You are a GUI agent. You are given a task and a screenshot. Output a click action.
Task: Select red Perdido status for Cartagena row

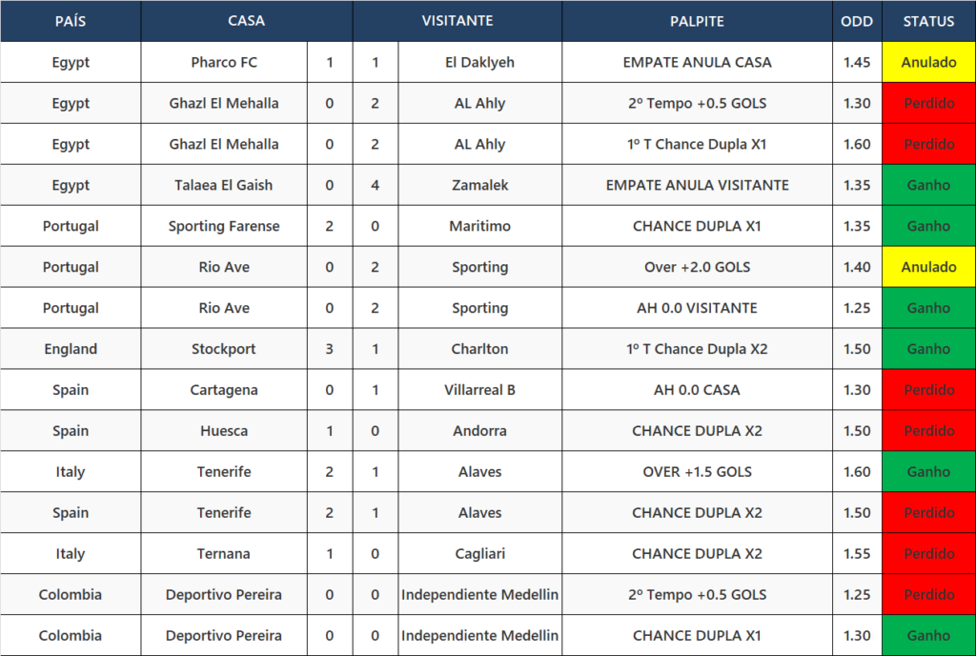tap(928, 390)
